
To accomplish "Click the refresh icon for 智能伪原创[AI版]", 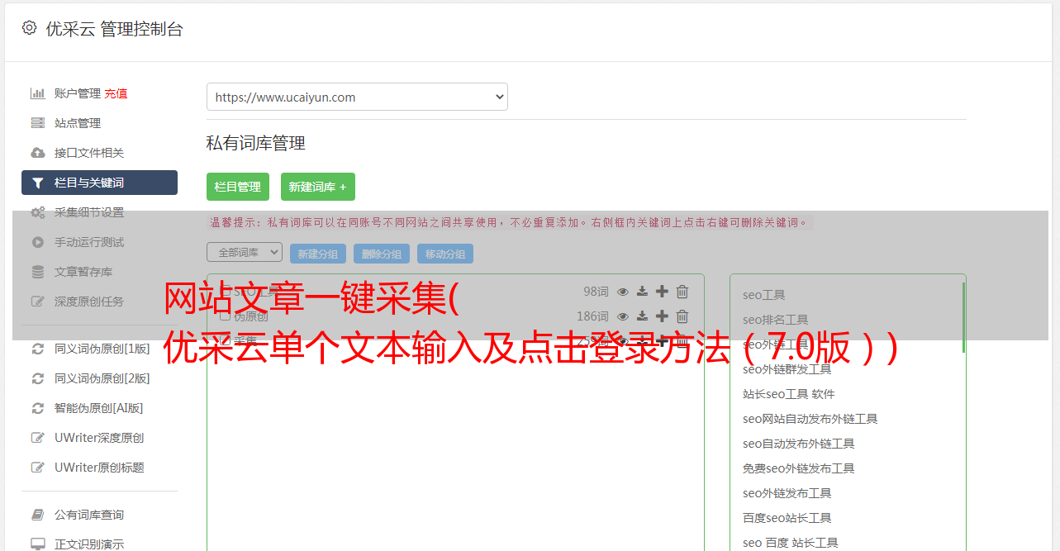I will pyautogui.click(x=38, y=408).
